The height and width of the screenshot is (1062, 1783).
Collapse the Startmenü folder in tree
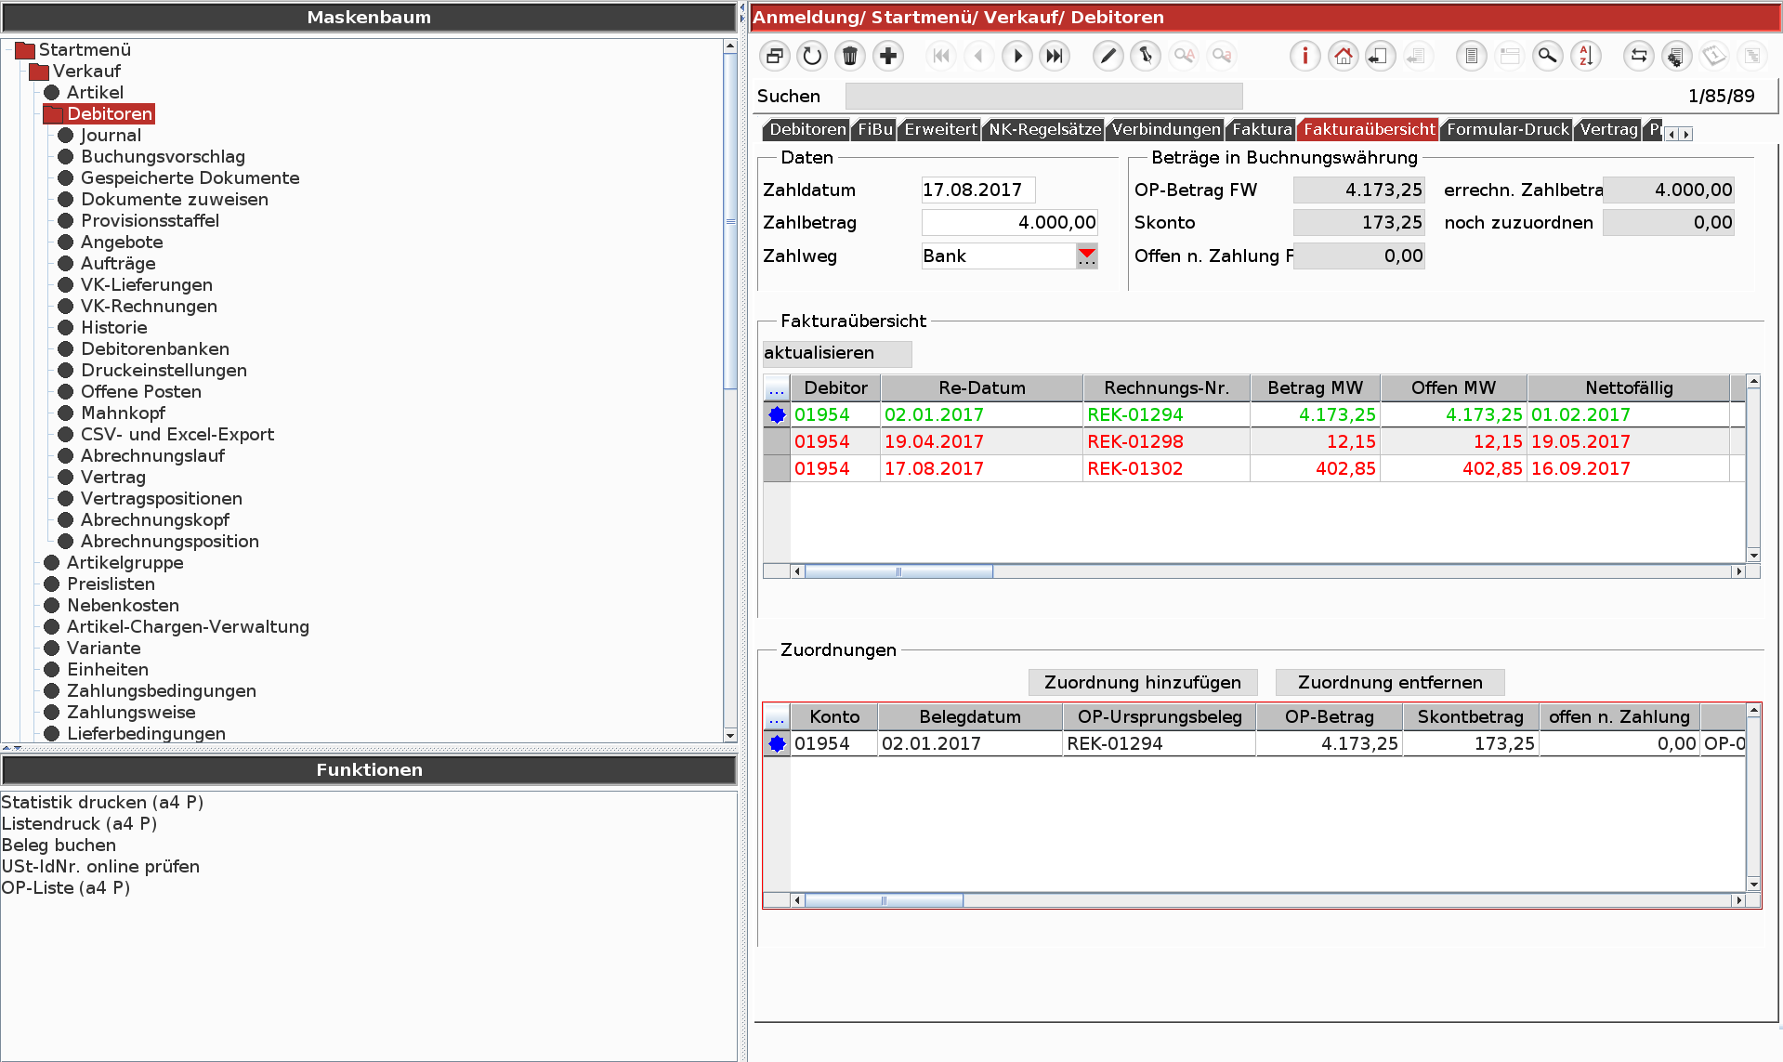pyautogui.click(x=24, y=50)
